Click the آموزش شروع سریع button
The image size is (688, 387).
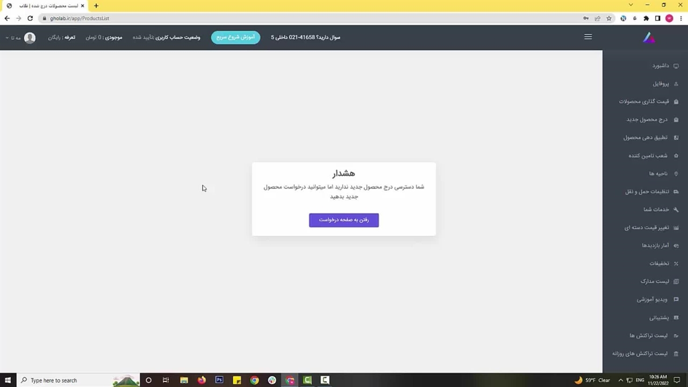pyautogui.click(x=235, y=38)
